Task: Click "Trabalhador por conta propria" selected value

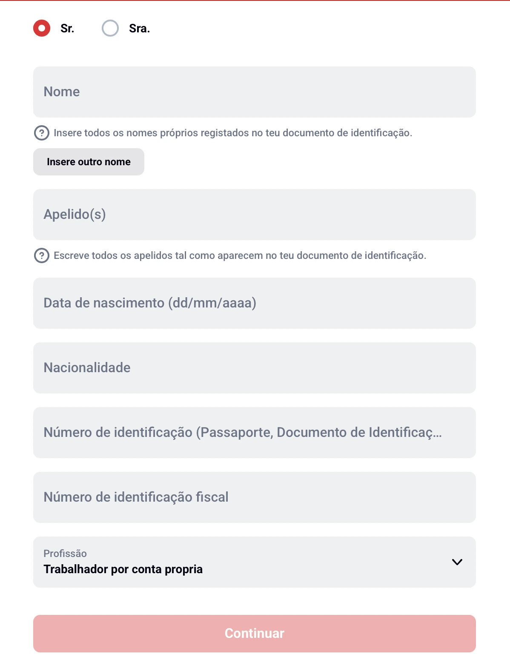Action: pos(123,569)
